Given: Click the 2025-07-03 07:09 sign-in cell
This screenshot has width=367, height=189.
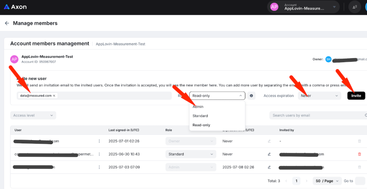Looking at the screenshot, I should pyautogui.click(x=124, y=167).
